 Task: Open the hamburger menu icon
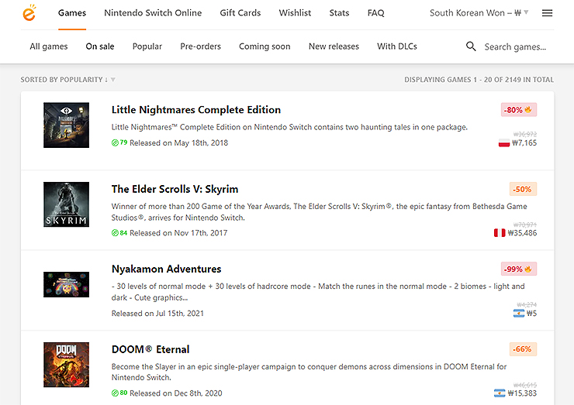point(547,13)
